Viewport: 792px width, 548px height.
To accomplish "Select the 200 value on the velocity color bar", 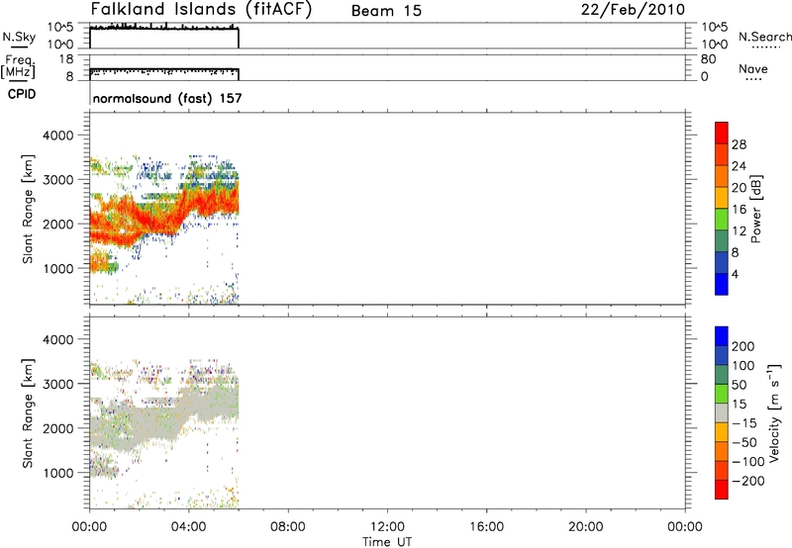I will tap(743, 346).
